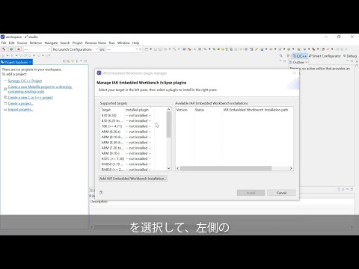Viewport: 359px width, 269px height.
Task: Open the No Launch Configurations dropdown
Action: click(76, 49)
